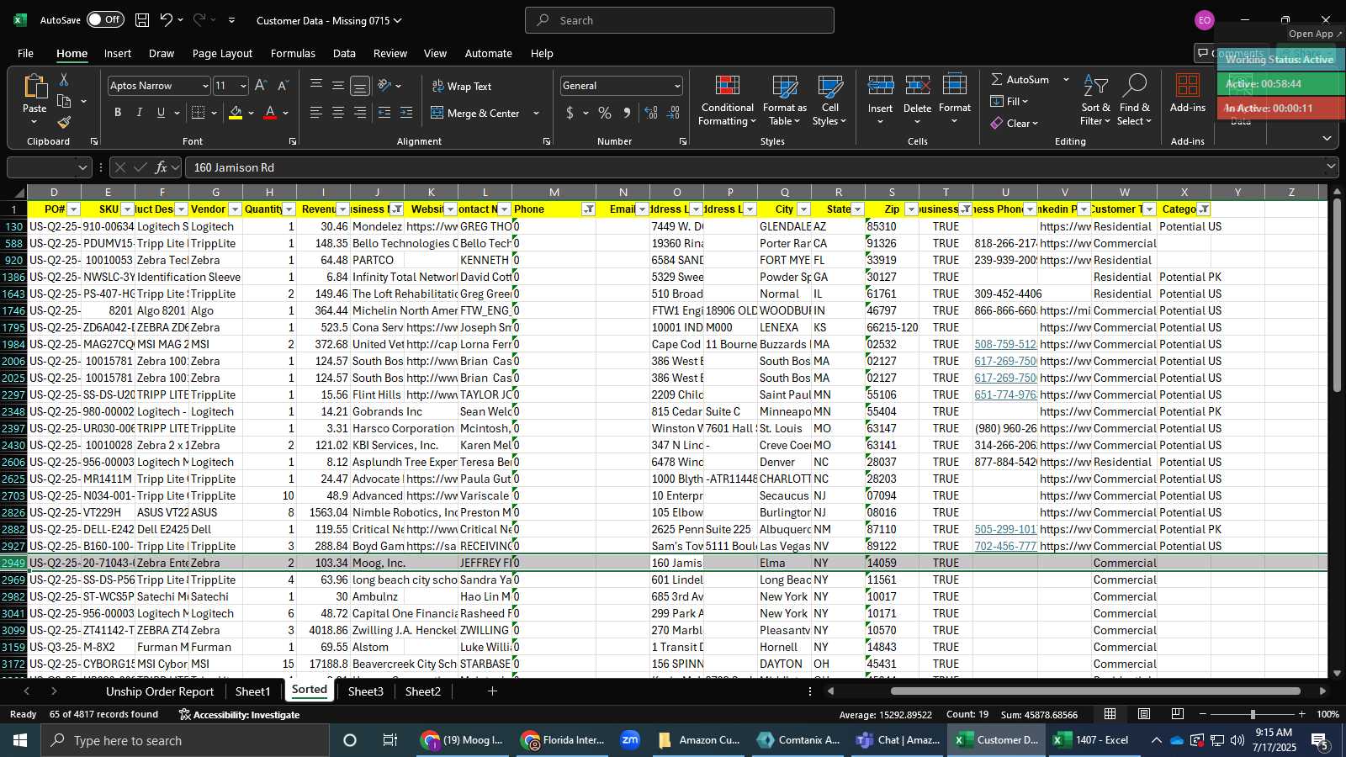Open the font color dropdown arrow
The height and width of the screenshot is (757, 1346).
pyautogui.click(x=286, y=113)
